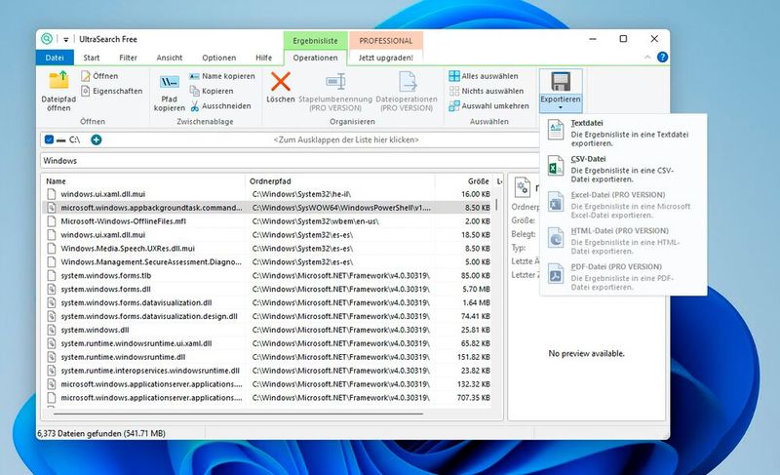Click the Ergebnisliste context tab header
Viewport: 780px width, 475px height.
point(315,41)
